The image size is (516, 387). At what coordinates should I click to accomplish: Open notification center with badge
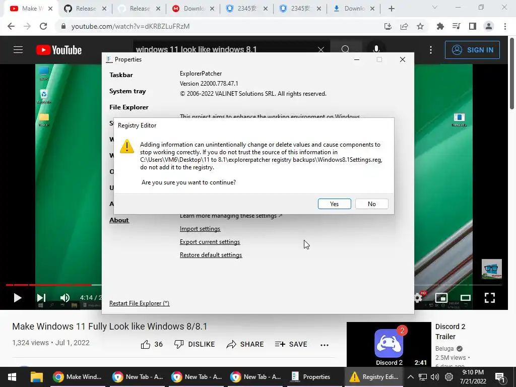pos(500,377)
